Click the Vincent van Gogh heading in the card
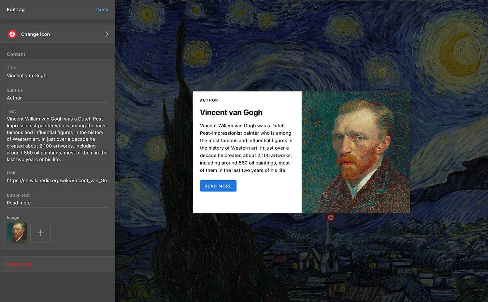Image resolution: width=488 pixels, height=302 pixels. coord(231,112)
